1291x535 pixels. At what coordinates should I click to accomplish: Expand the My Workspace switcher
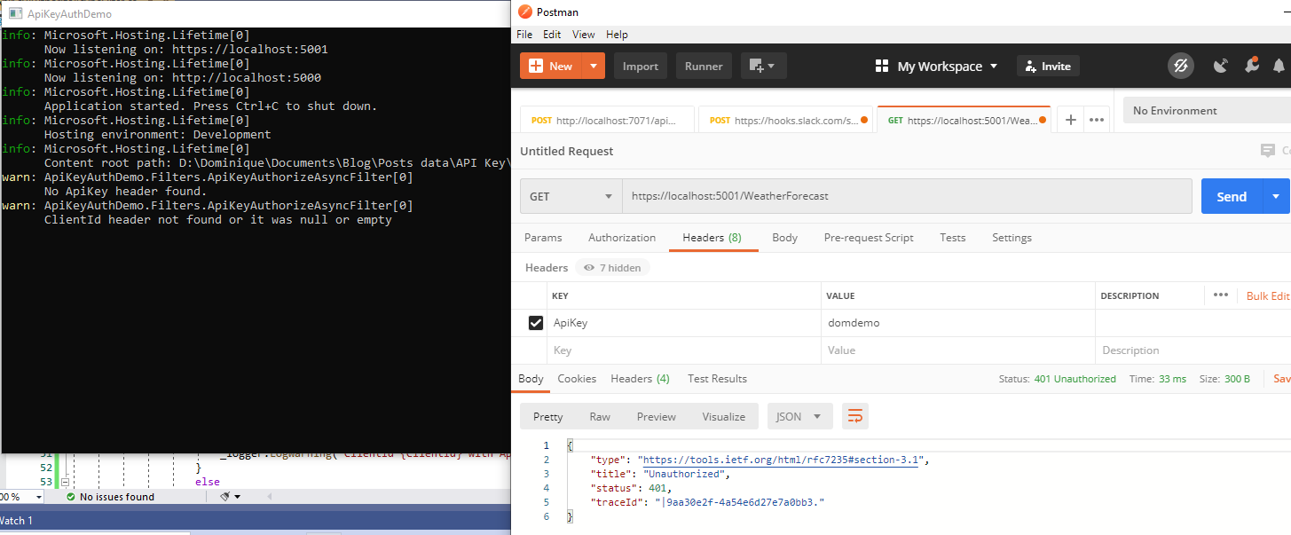tap(936, 66)
